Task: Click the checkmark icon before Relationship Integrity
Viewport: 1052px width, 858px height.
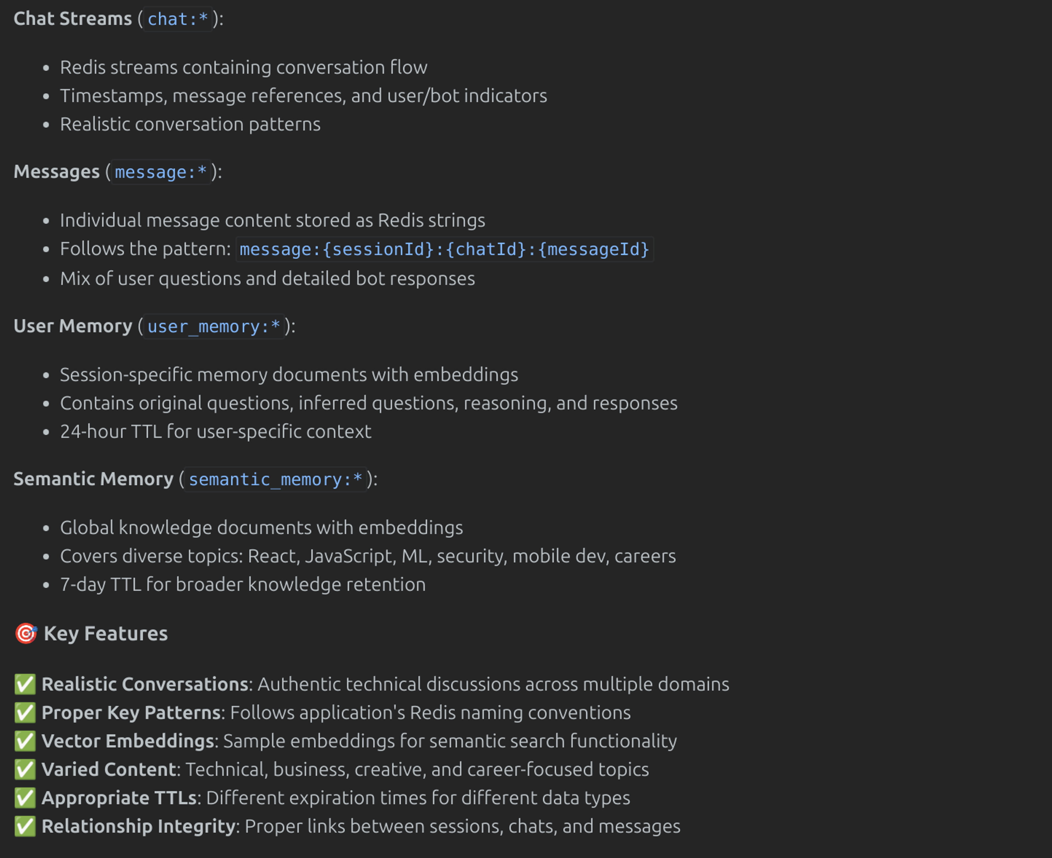Action: point(25,826)
